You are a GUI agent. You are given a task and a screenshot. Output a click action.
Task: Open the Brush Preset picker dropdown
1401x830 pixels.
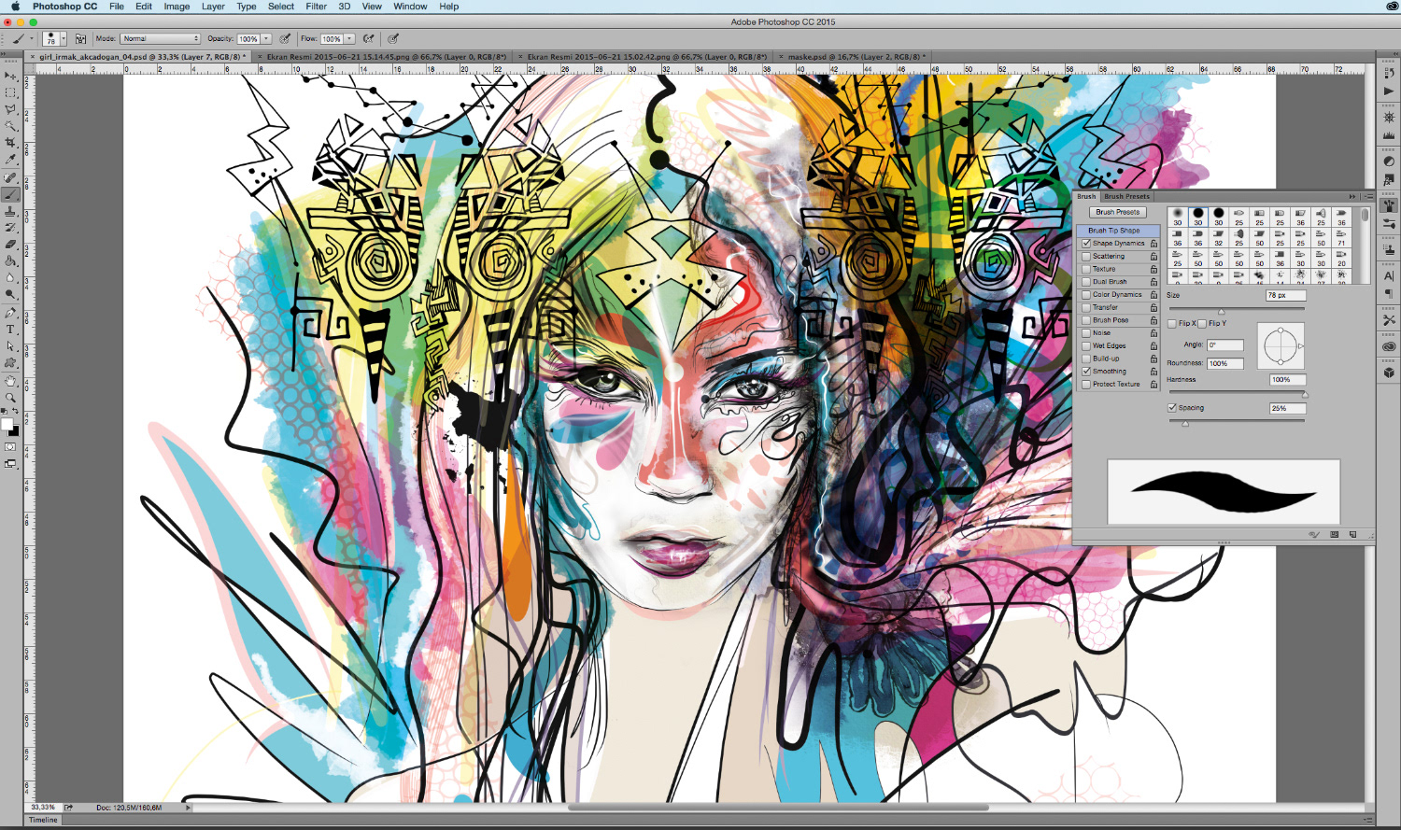coord(64,38)
